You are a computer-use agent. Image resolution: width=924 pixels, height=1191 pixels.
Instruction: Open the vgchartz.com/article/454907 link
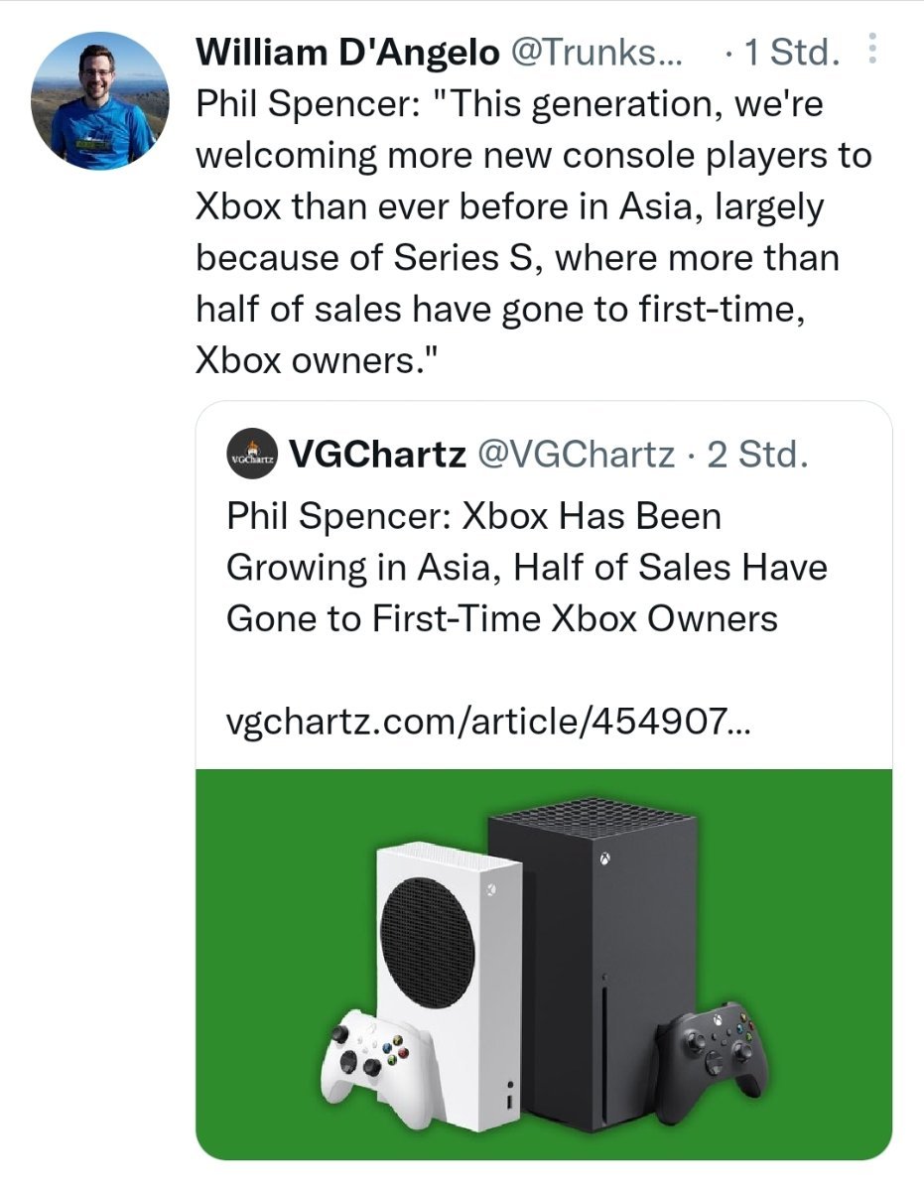pyautogui.click(x=489, y=721)
